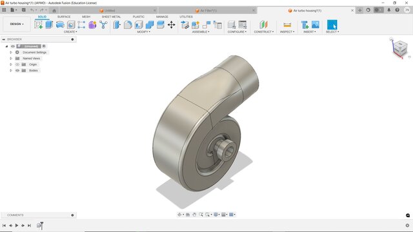Select the New Component tool
Viewport: 413px width, 232px height.
[x=196, y=24]
